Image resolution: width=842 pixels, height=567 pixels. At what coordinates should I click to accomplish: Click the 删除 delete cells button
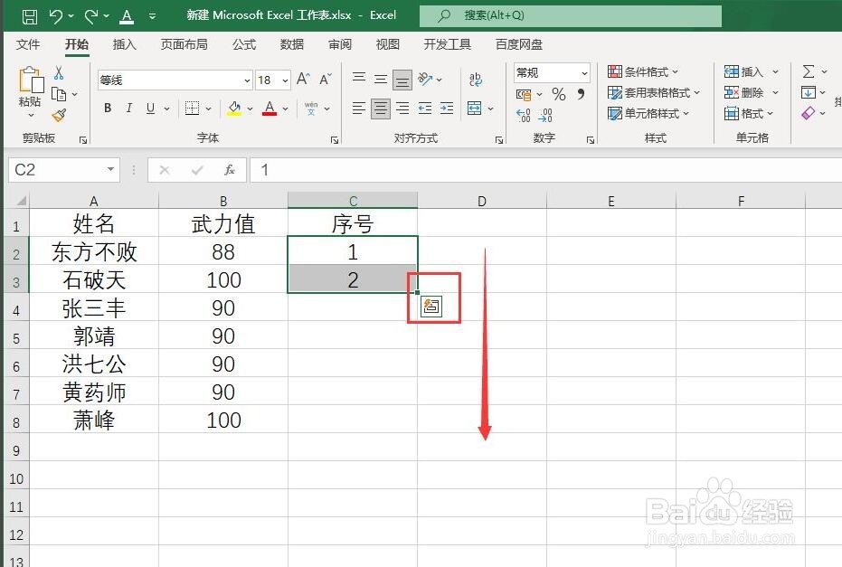[x=744, y=92]
